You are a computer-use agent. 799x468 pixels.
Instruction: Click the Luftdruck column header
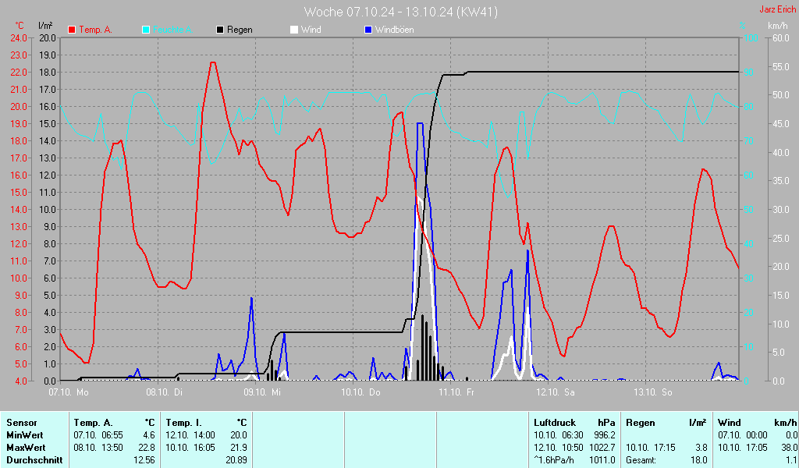[x=554, y=422]
